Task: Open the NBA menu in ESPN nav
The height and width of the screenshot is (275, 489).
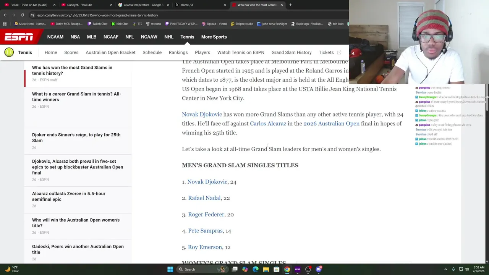Action: point(75,37)
